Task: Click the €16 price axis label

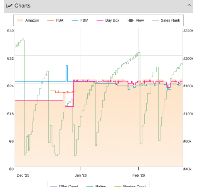Action: tap(10, 114)
